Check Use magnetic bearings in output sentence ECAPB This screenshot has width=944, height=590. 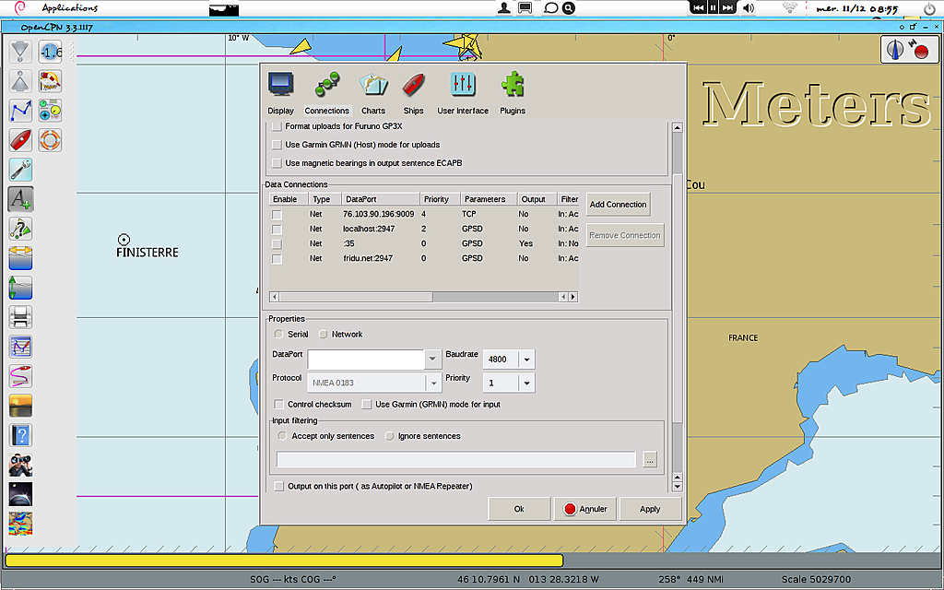click(x=277, y=163)
